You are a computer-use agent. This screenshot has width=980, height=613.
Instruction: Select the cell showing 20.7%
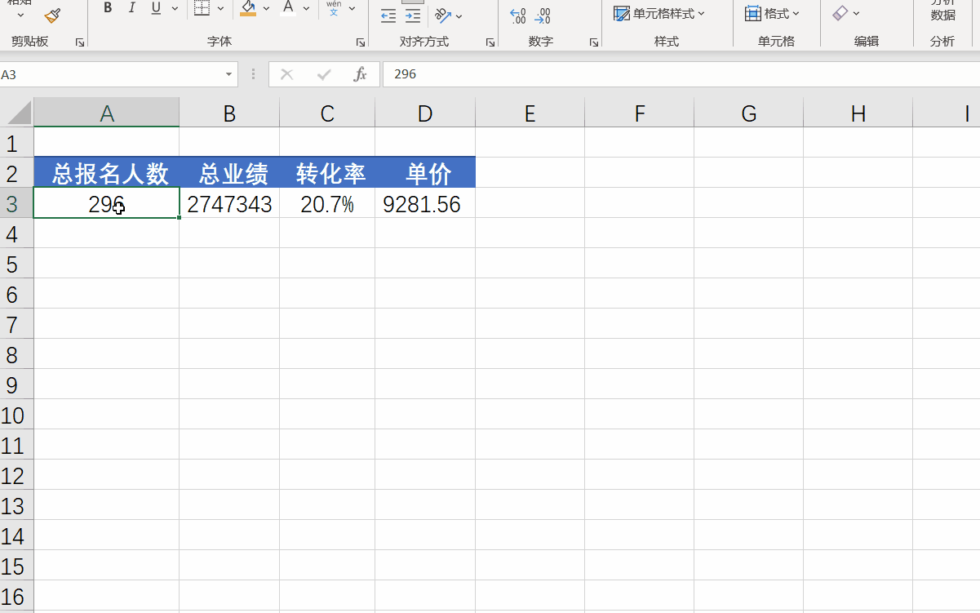tap(327, 203)
